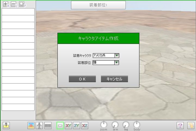Switch to the XZ plane view

tap(85, 126)
